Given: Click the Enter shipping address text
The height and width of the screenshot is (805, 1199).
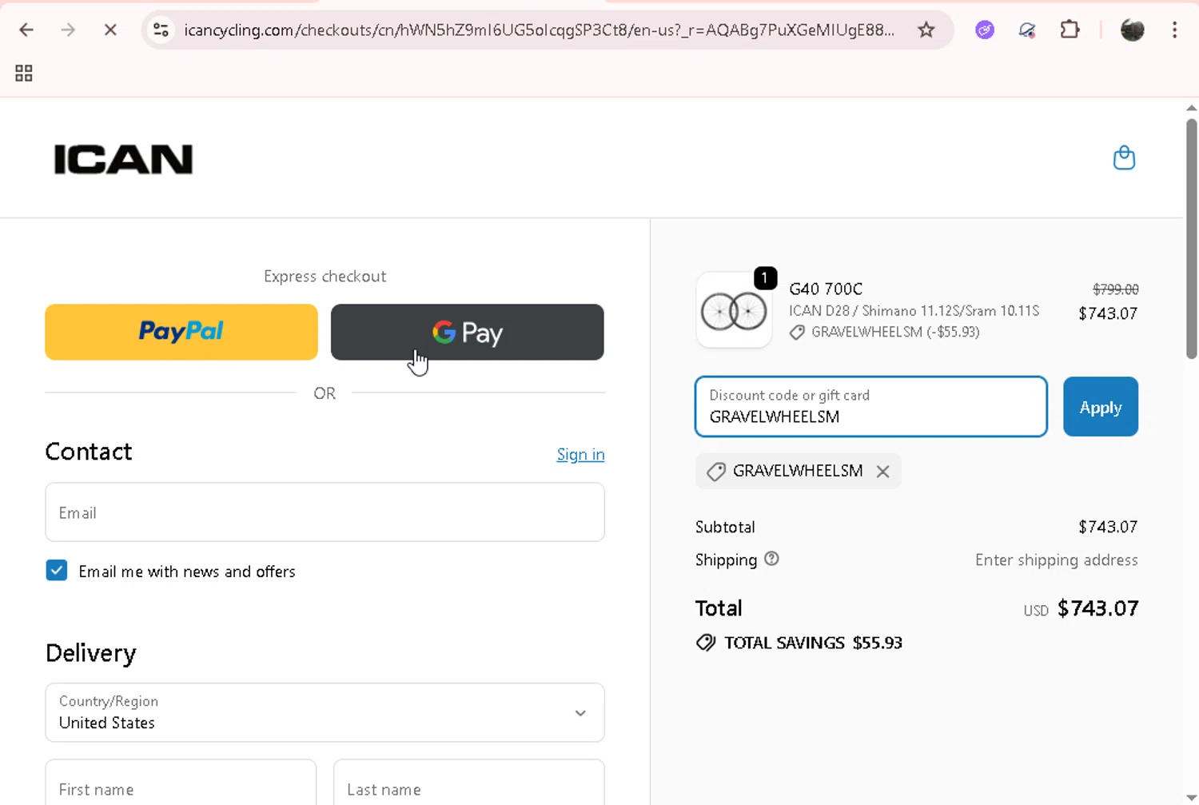Looking at the screenshot, I should 1056,560.
